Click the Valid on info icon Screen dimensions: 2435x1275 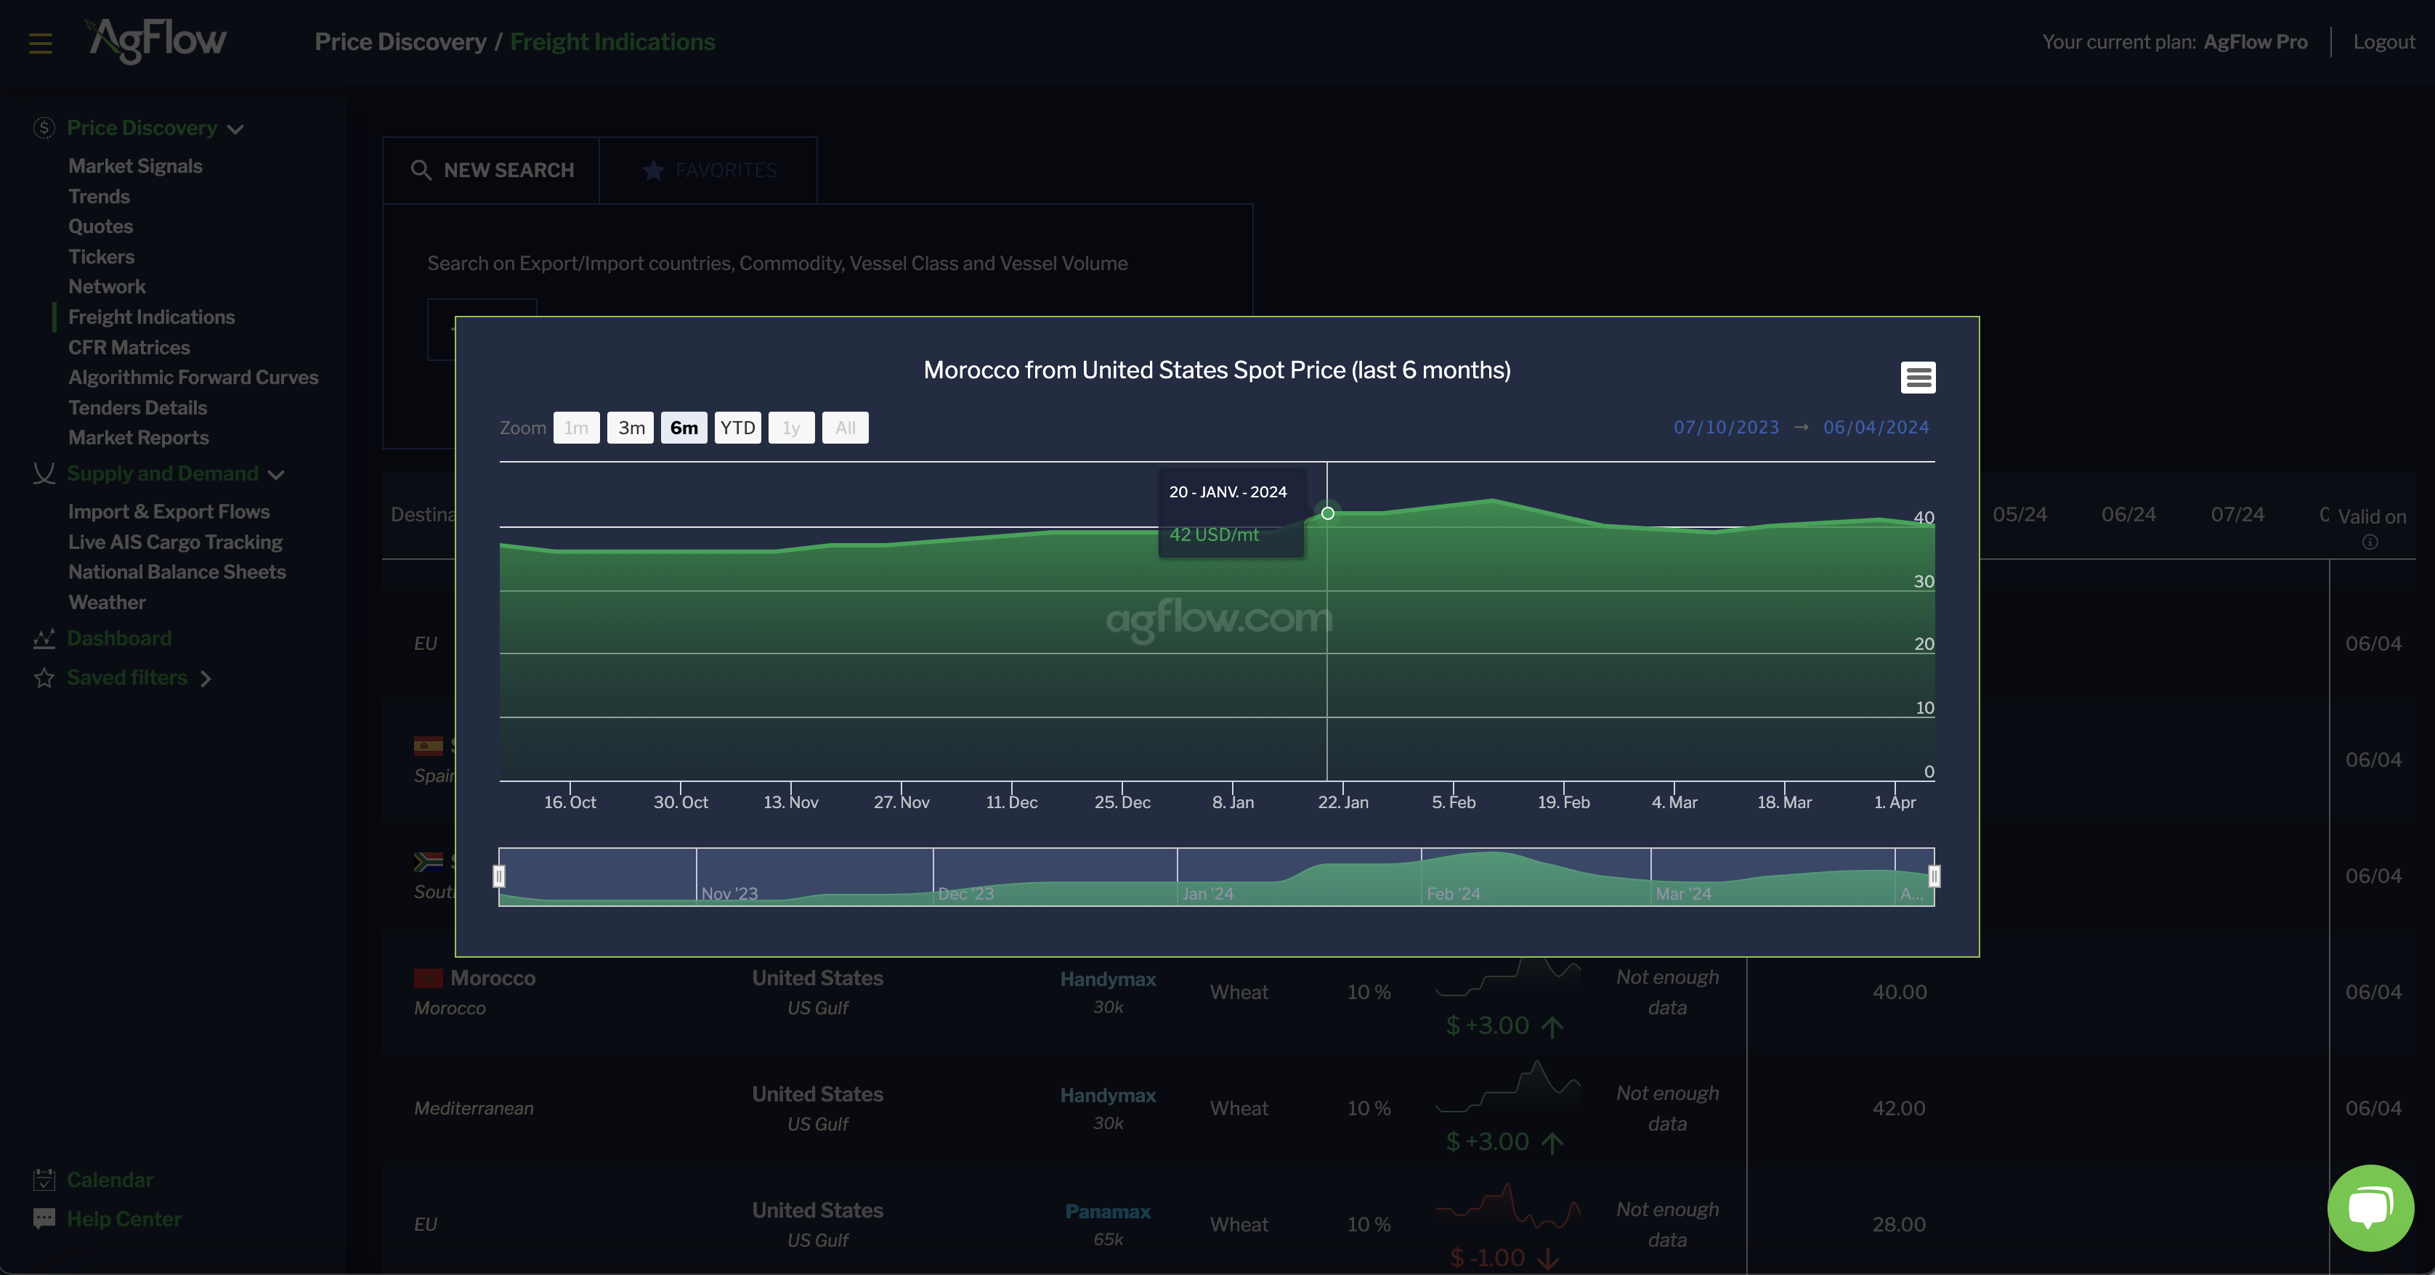point(2370,542)
